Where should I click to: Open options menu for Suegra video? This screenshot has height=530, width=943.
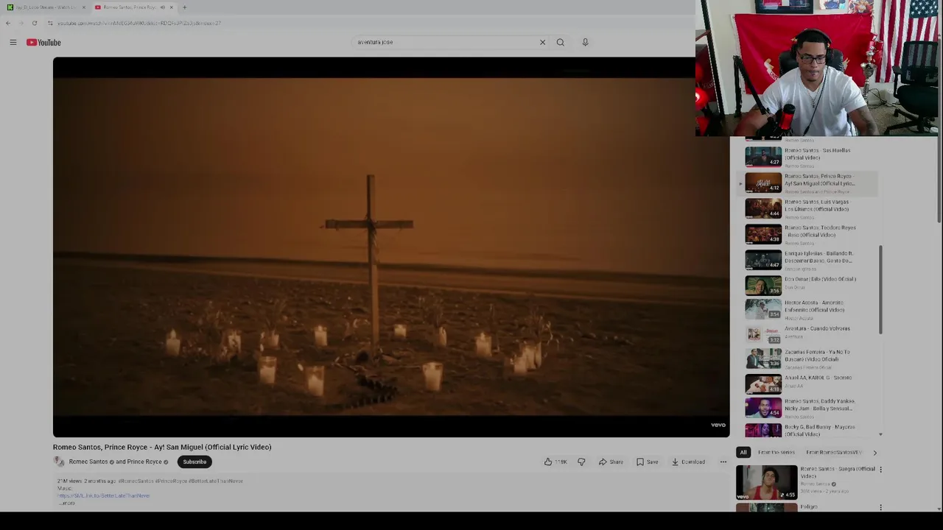pyautogui.click(x=880, y=469)
